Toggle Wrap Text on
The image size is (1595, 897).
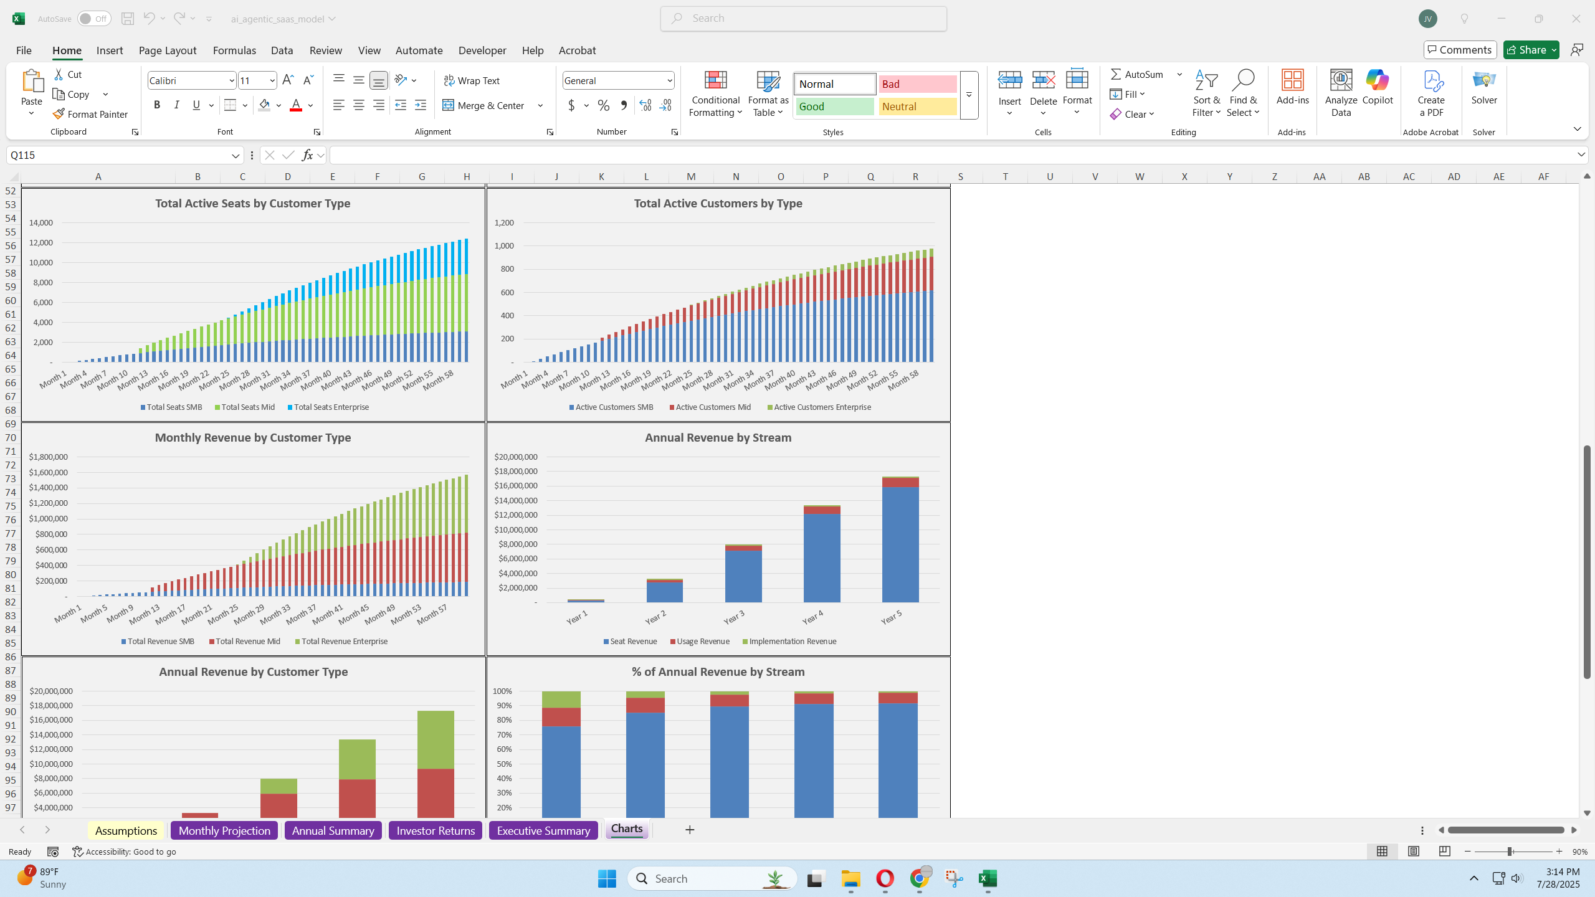pyautogui.click(x=472, y=80)
